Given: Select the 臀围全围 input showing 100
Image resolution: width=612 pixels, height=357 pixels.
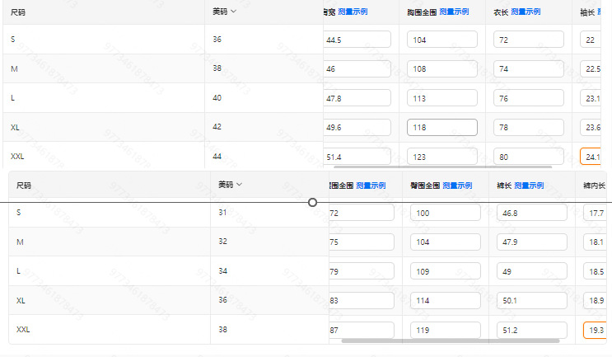Looking at the screenshot, I should 445,213.
